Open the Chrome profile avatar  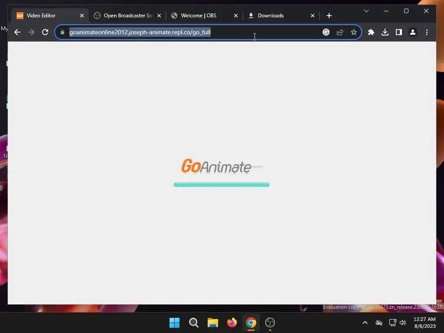click(x=413, y=32)
